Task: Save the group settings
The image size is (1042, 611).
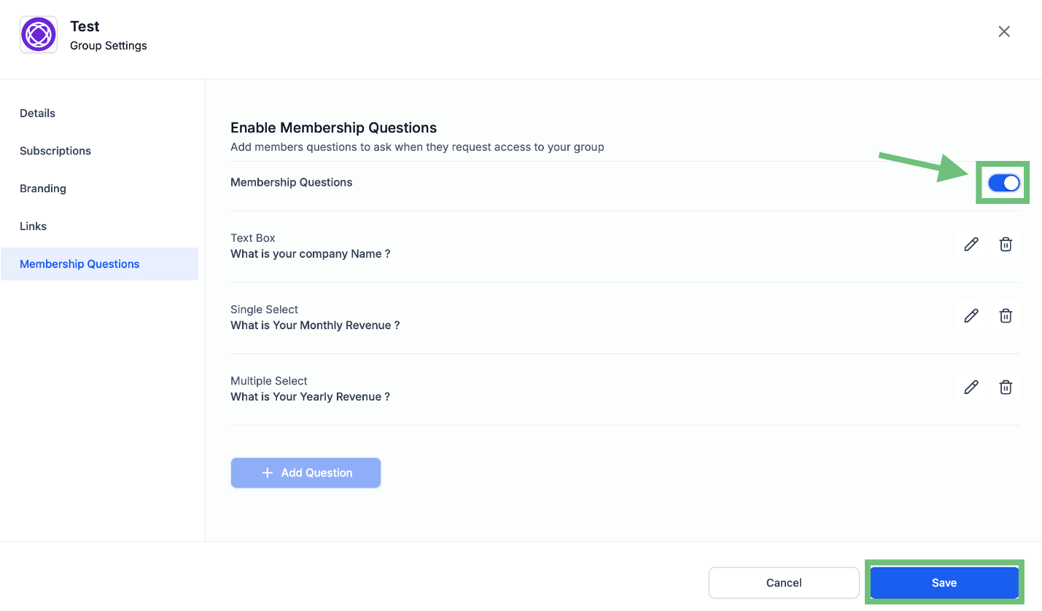Action: [944, 583]
